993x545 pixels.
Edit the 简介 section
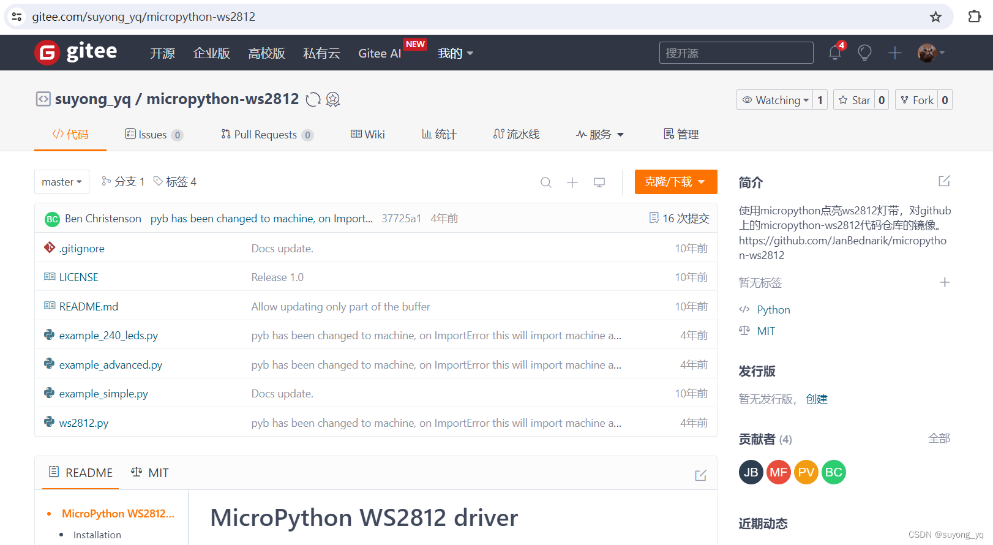[x=944, y=181]
